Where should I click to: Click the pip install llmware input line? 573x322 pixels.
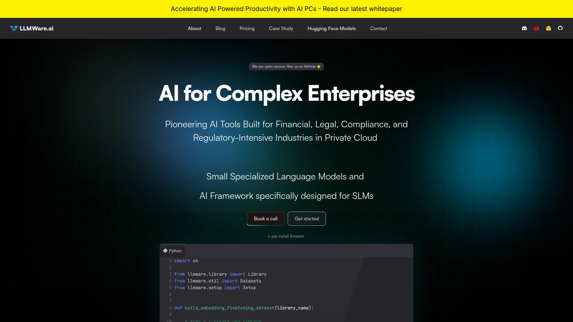click(286, 236)
